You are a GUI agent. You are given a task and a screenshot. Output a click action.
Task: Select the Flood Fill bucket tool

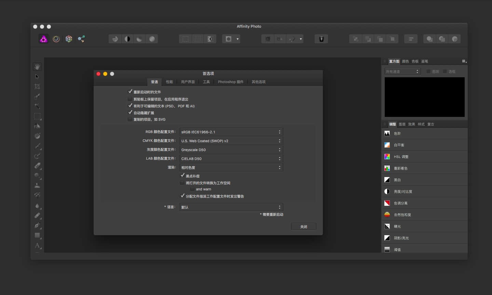(37, 126)
